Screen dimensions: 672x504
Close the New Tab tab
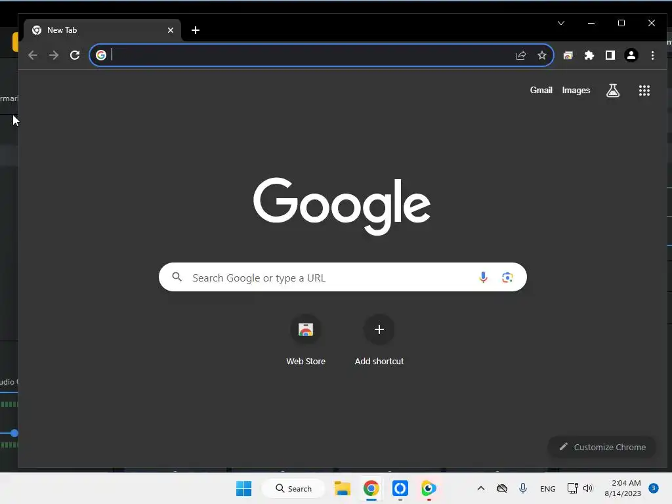[171, 30]
